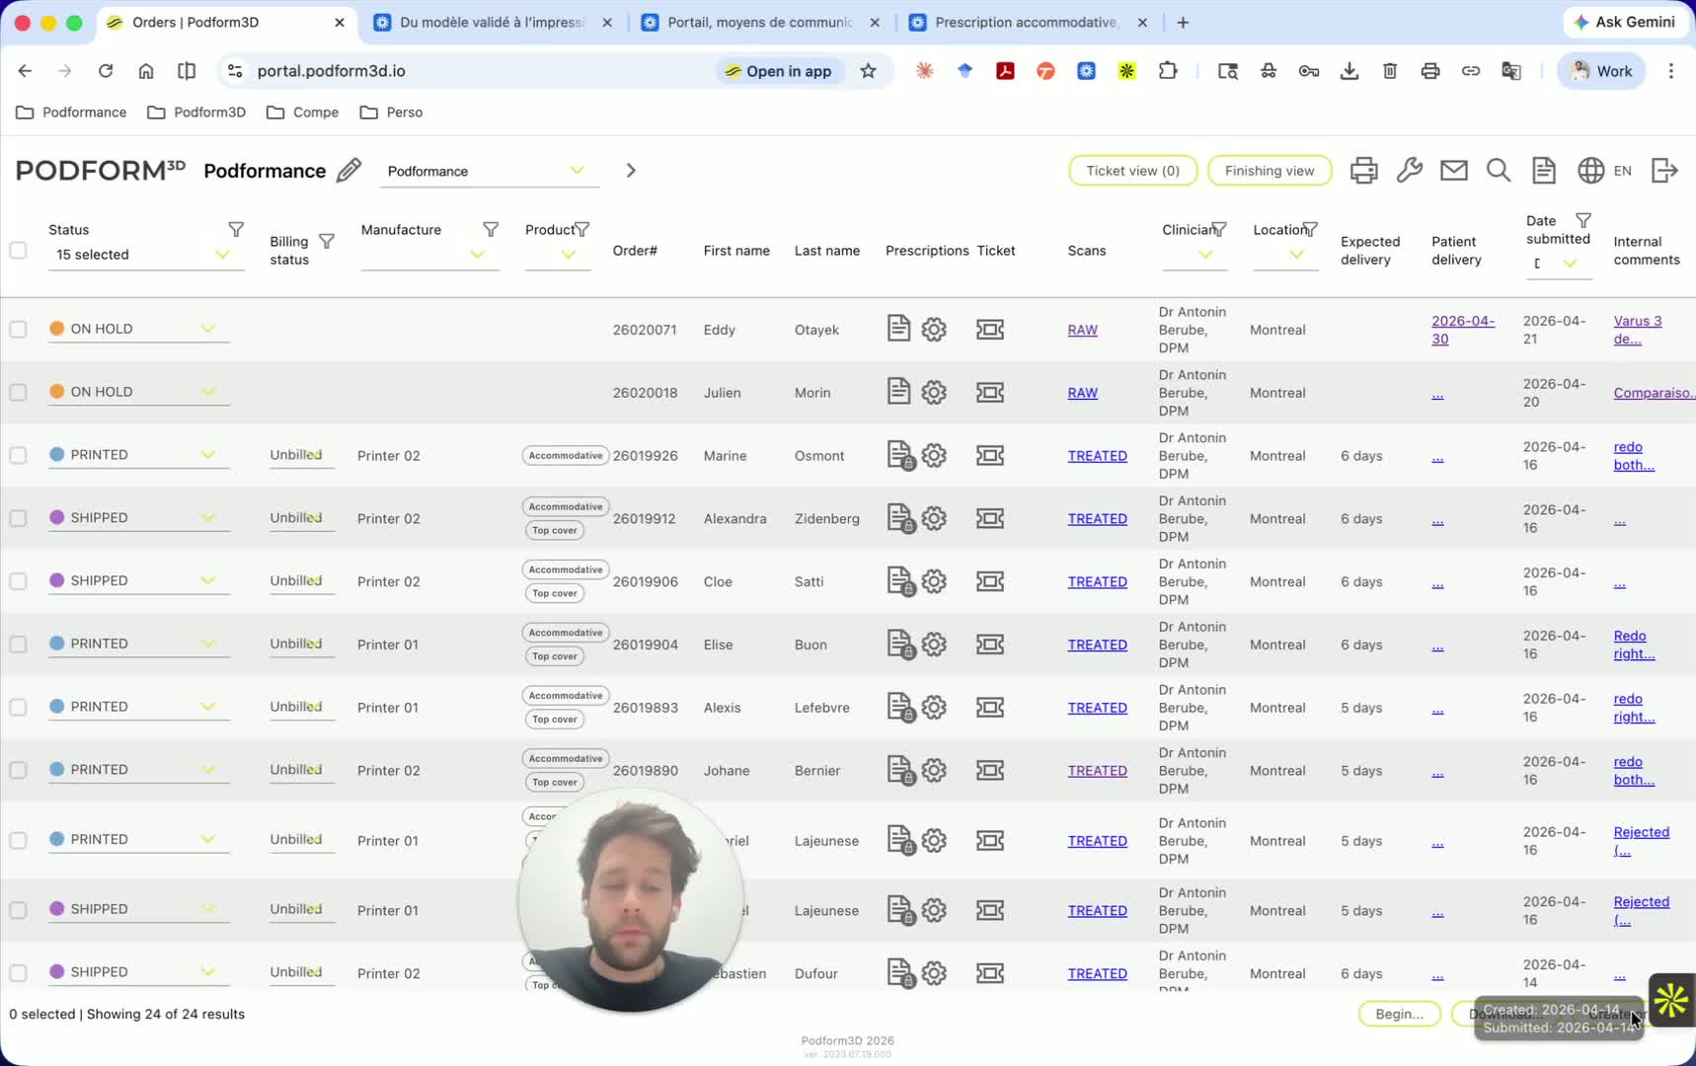This screenshot has height=1066, width=1696.
Task: Edit Podformance name with pencil icon
Action: coord(348,171)
